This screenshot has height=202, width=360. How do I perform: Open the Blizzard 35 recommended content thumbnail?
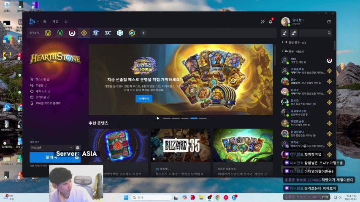(x=181, y=145)
